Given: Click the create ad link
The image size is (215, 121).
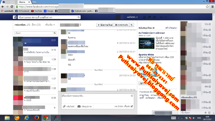Looking at the screenshot, I should (171, 28).
